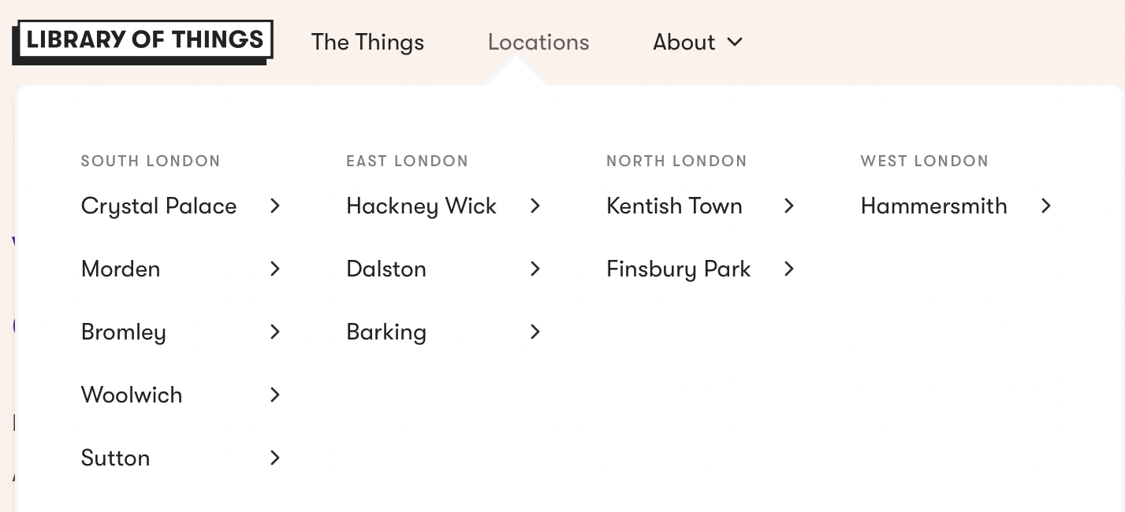Open The Things menu item
Viewport: 1125px width, 512px height.
click(367, 42)
